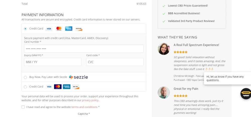Focus the Expiry MM / YY field
Viewport: 251px width, 117px height.
(53, 62)
